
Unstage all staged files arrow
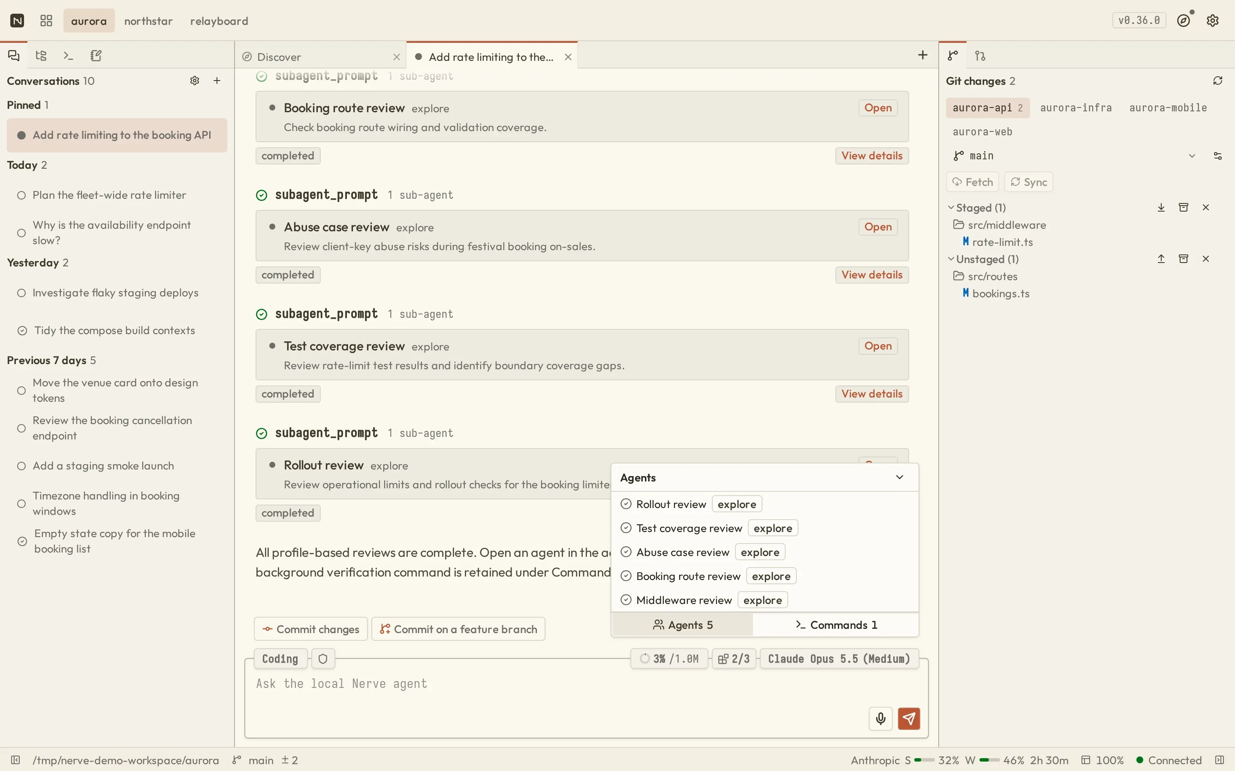coord(1161,208)
